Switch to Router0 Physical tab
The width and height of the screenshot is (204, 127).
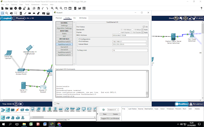pyautogui.click(x=59, y=18)
